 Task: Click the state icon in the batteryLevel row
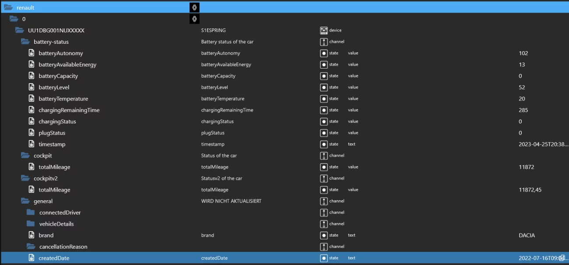click(x=324, y=87)
